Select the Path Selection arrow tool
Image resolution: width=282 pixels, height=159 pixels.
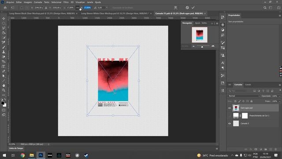click(x=4, y=76)
